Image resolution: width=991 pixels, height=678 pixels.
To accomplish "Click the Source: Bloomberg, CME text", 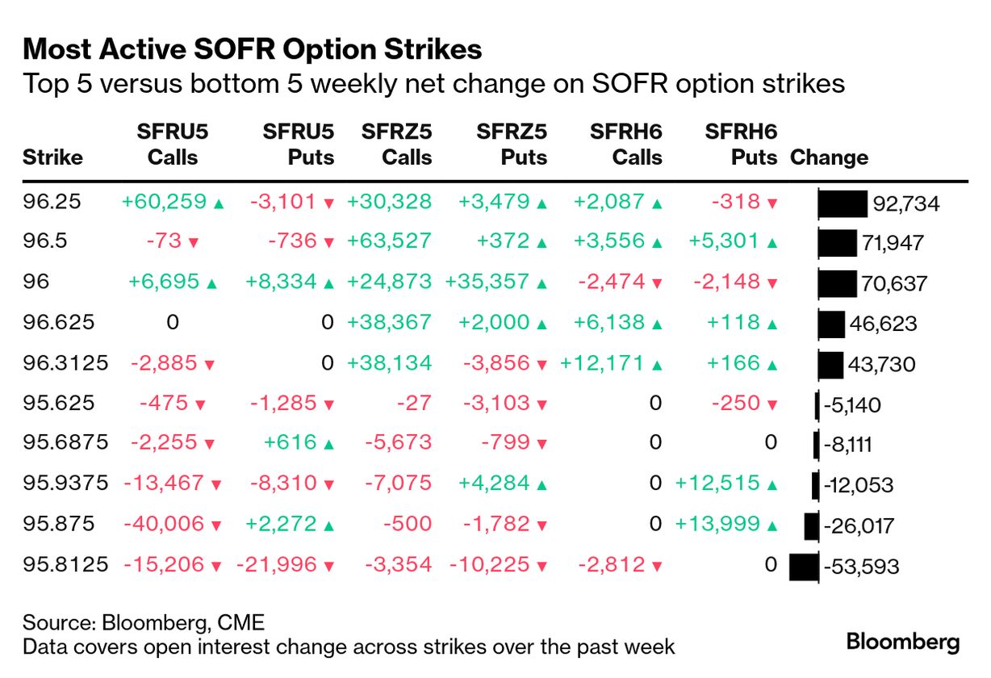I will (x=144, y=623).
